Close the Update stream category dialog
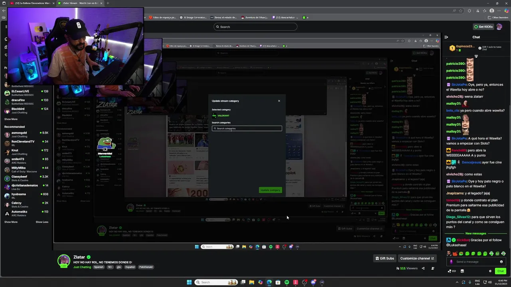This screenshot has height=287, width=511. [279, 101]
